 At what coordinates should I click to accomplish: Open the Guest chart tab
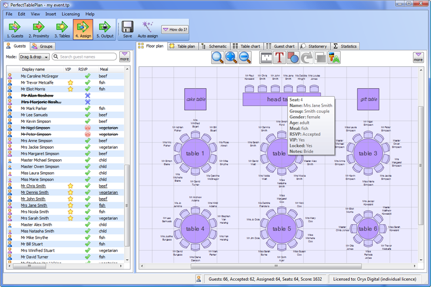pos(280,46)
